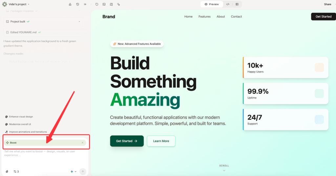Click the refresh preview icon
Viewport: 336px width, 176px height.
pos(97,4)
